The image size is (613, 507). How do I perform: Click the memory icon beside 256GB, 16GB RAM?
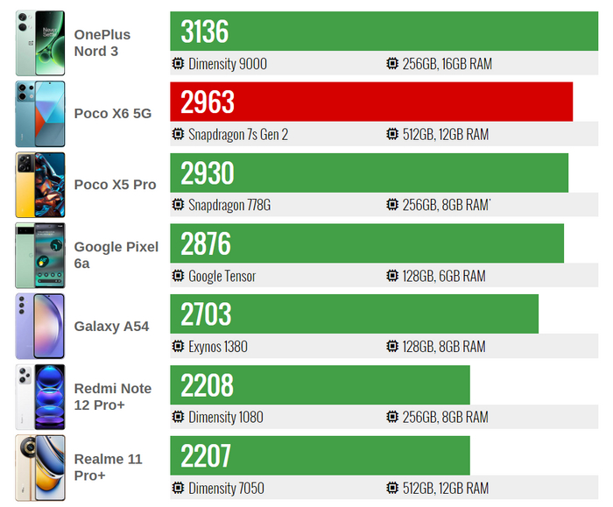tap(392, 64)
